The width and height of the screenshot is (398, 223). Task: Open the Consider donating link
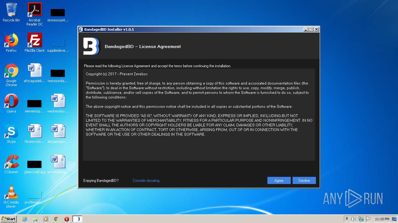coord(146,181)
